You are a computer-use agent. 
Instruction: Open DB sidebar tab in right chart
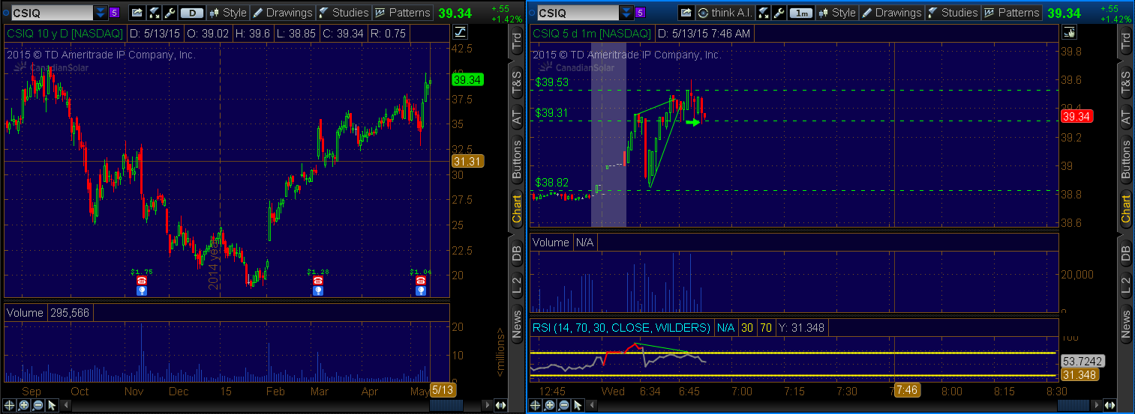[x=1125, y=252]
